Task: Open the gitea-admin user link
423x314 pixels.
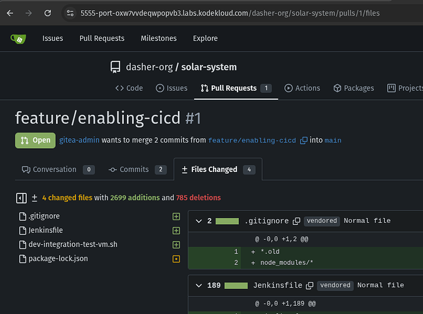Action: pyautogui.click(x=79, y=140)
